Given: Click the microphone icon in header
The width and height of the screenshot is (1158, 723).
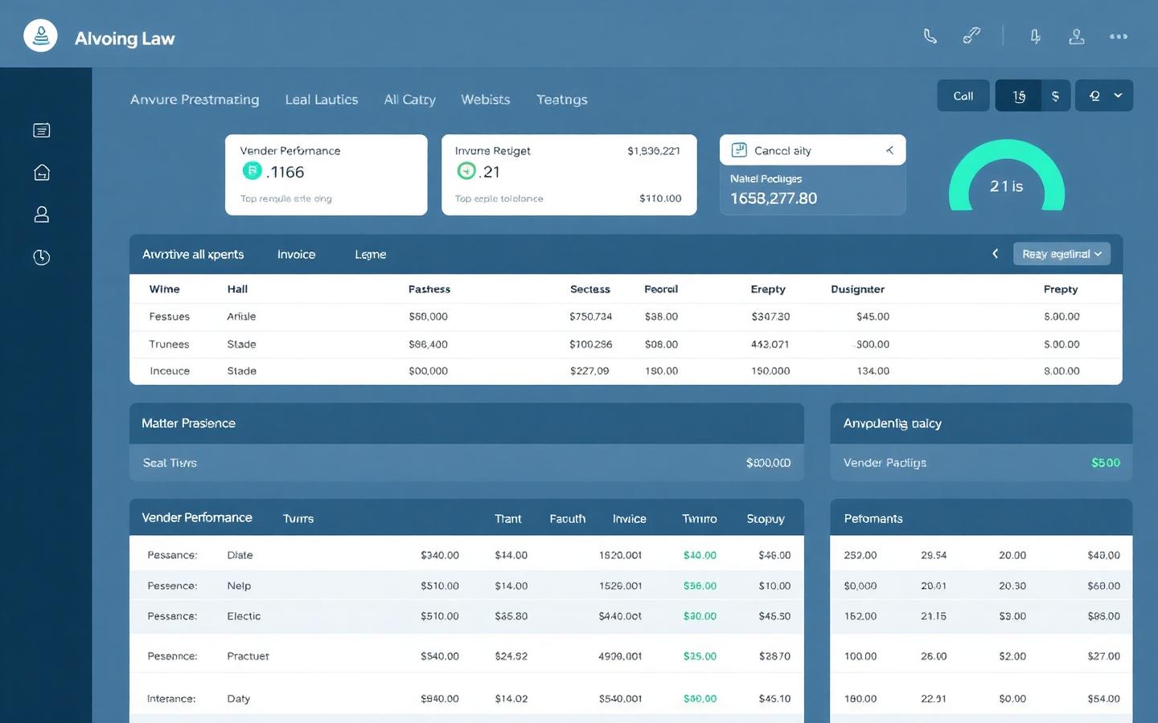Looking at the screenshot, I should [1035, 36].
